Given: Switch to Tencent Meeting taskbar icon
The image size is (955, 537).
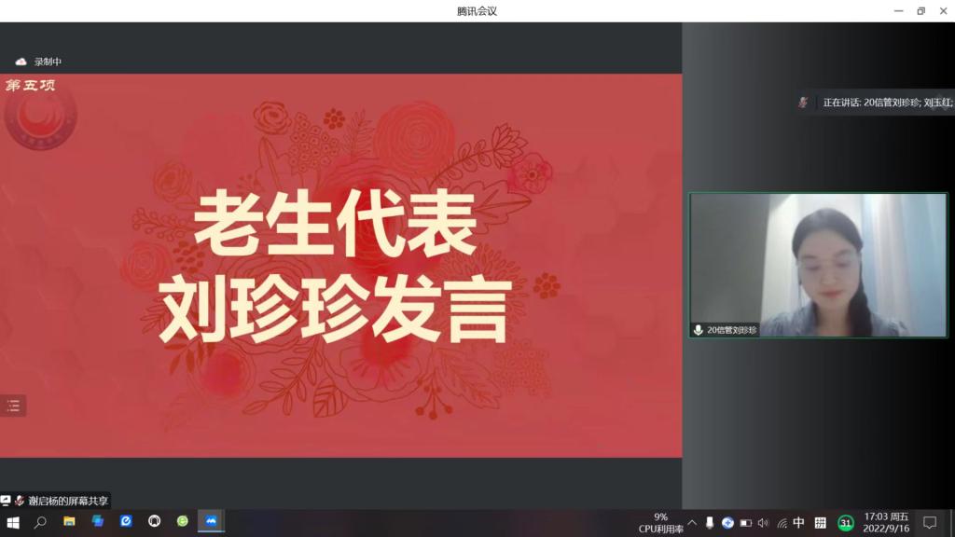Looking at the screenshot, I should click(x=212, y=522).
